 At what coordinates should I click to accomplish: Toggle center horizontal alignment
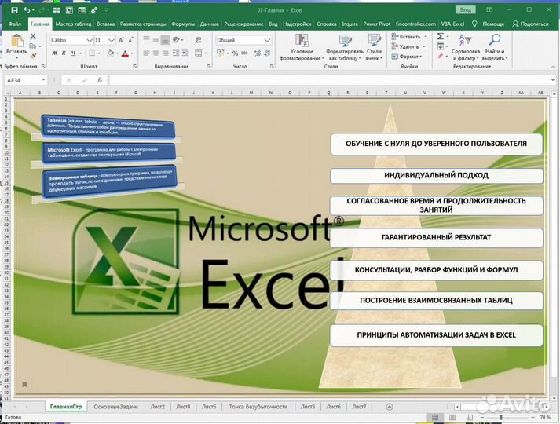(156, 53)
